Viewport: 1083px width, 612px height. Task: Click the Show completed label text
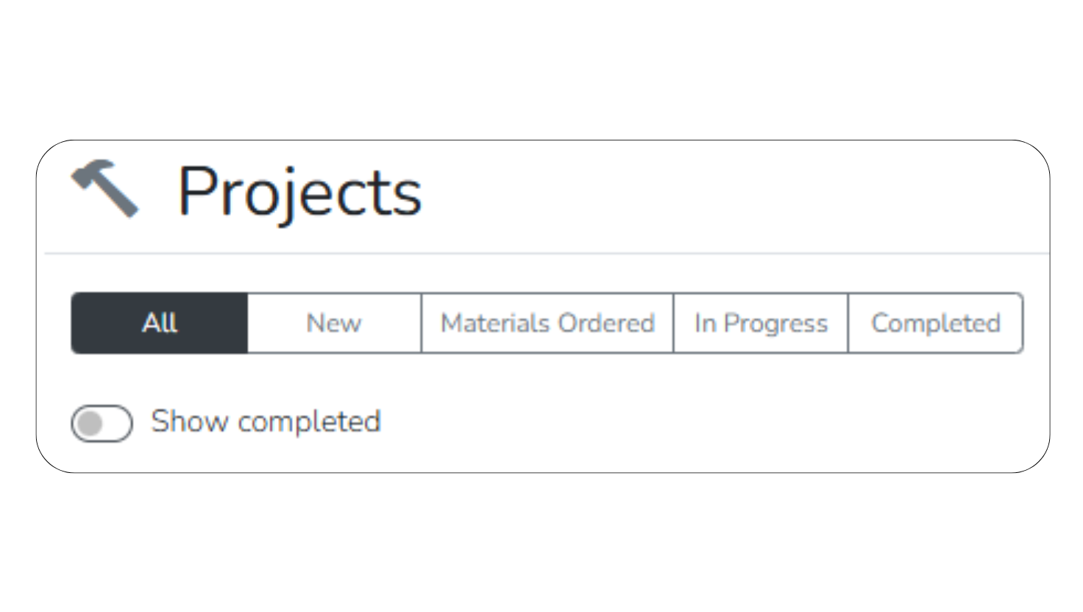point(265,421)
